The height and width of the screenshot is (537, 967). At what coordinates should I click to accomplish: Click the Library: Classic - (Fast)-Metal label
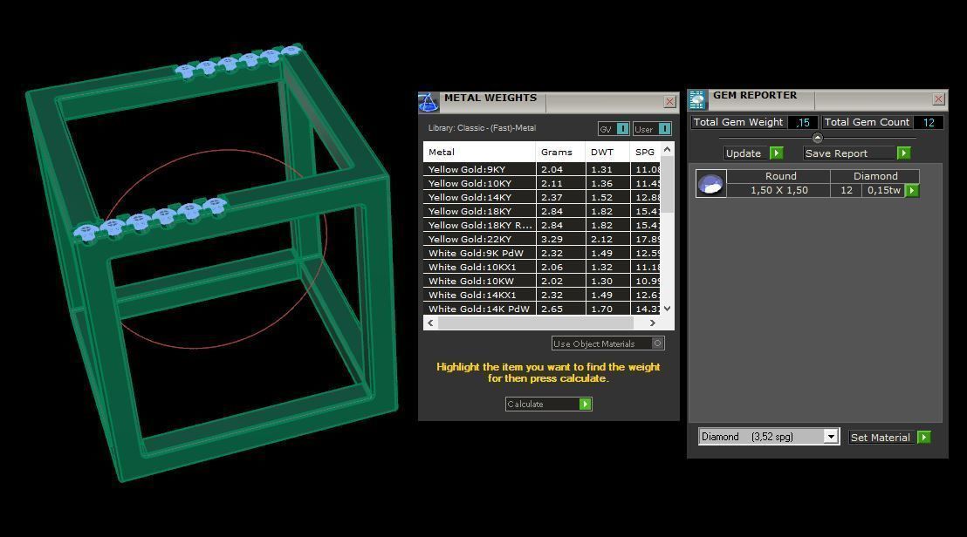coord(482,128)
